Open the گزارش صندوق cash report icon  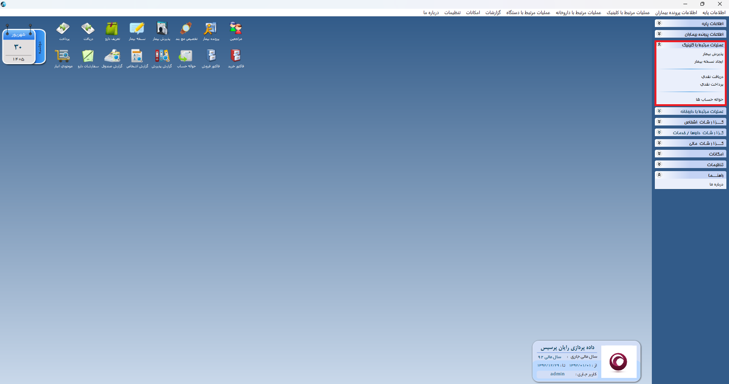pyautogui.click(x=112, y=59)
